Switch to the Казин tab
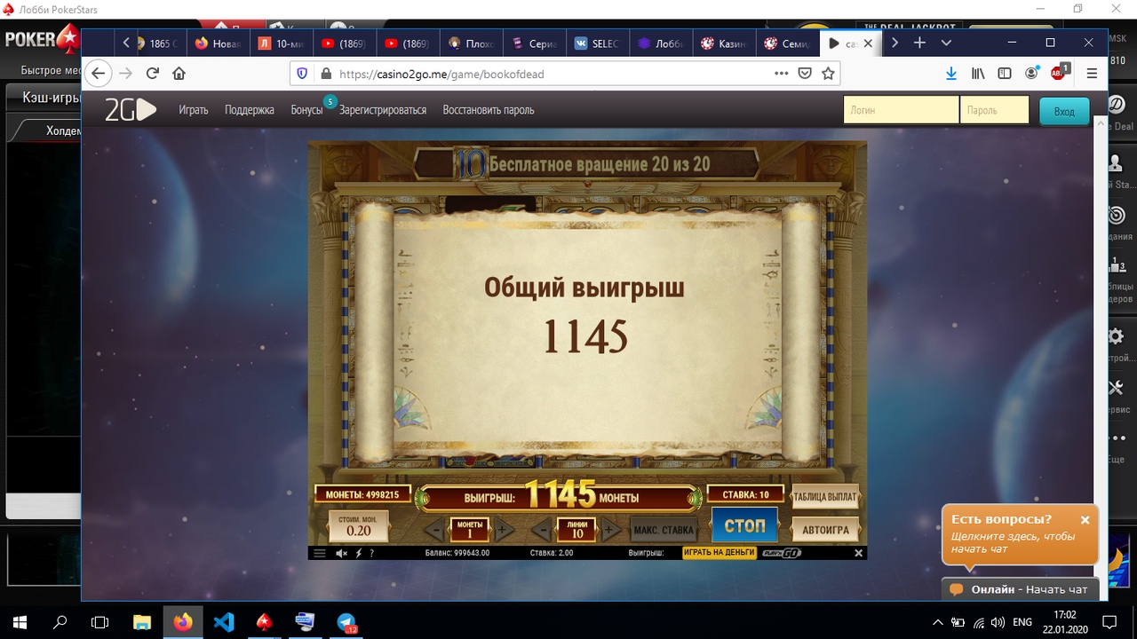Viewport: 1137px width, 639px height. (x=725, y=43)
